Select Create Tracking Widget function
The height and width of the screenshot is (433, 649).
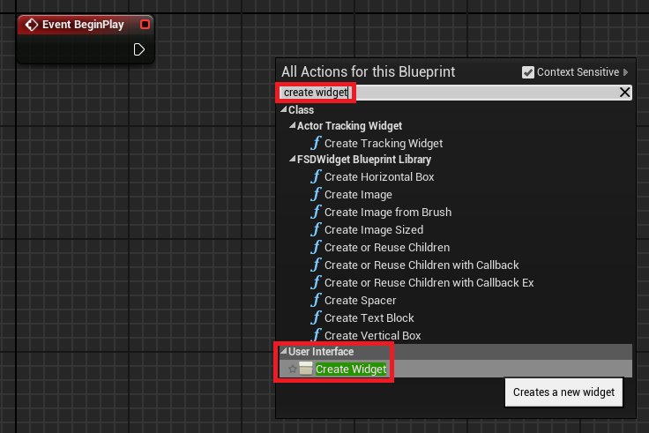pos(384,143)
